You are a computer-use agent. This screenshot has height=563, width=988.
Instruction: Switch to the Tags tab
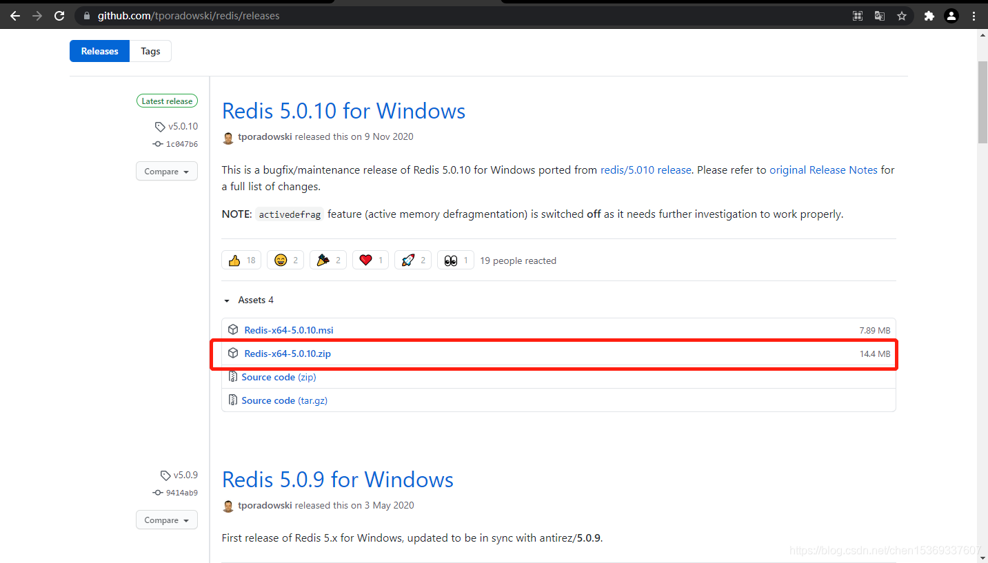point(150,50)
